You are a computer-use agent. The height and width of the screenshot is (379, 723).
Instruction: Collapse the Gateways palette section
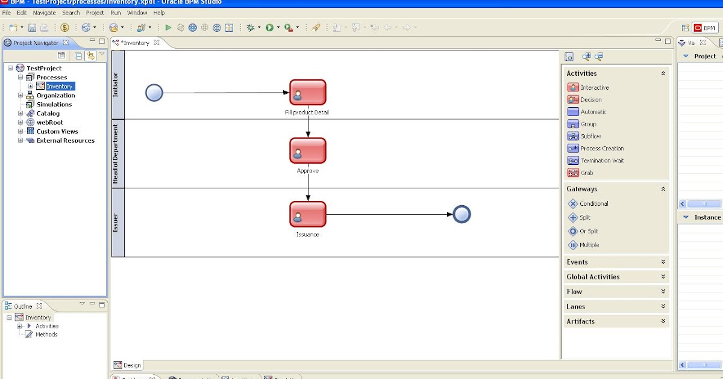(663, 189)
